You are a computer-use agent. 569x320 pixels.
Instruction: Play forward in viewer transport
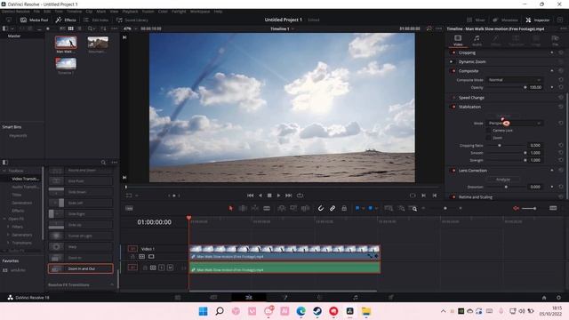(x=278, y=196)
